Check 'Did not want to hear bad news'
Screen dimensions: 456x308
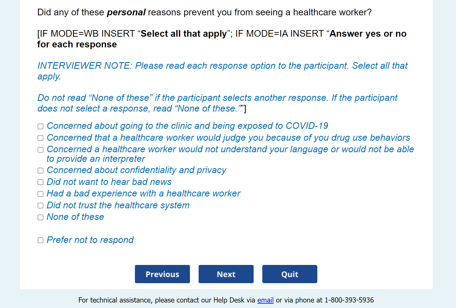[41, 182]
